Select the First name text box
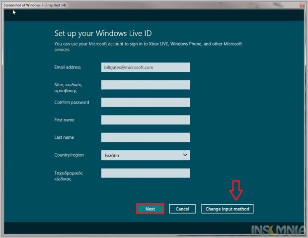 tap(146, 120)
